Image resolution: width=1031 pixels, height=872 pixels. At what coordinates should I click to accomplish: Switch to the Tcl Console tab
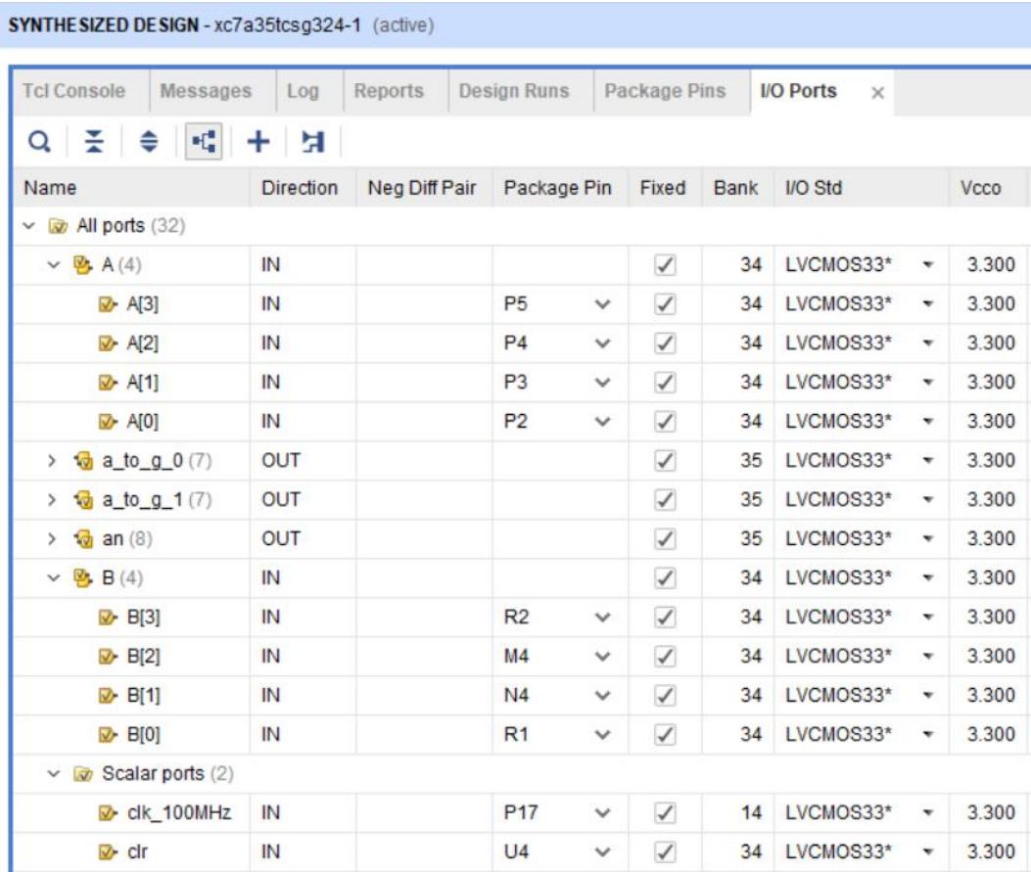click(74, 91)
